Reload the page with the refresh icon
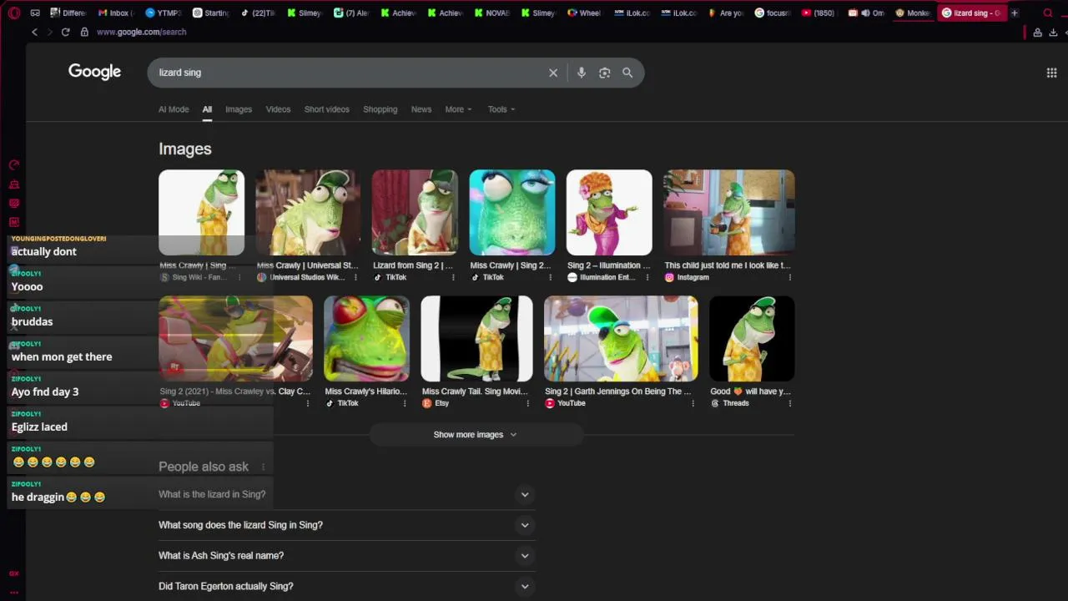1068x601 pixels. (65, 32)
